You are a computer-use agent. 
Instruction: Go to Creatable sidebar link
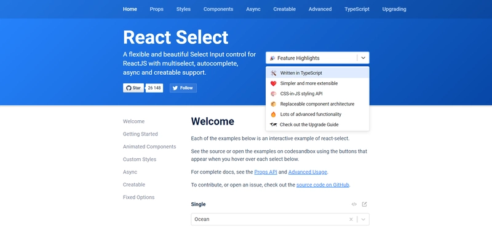pyautogui.click(x=134, y=185)
